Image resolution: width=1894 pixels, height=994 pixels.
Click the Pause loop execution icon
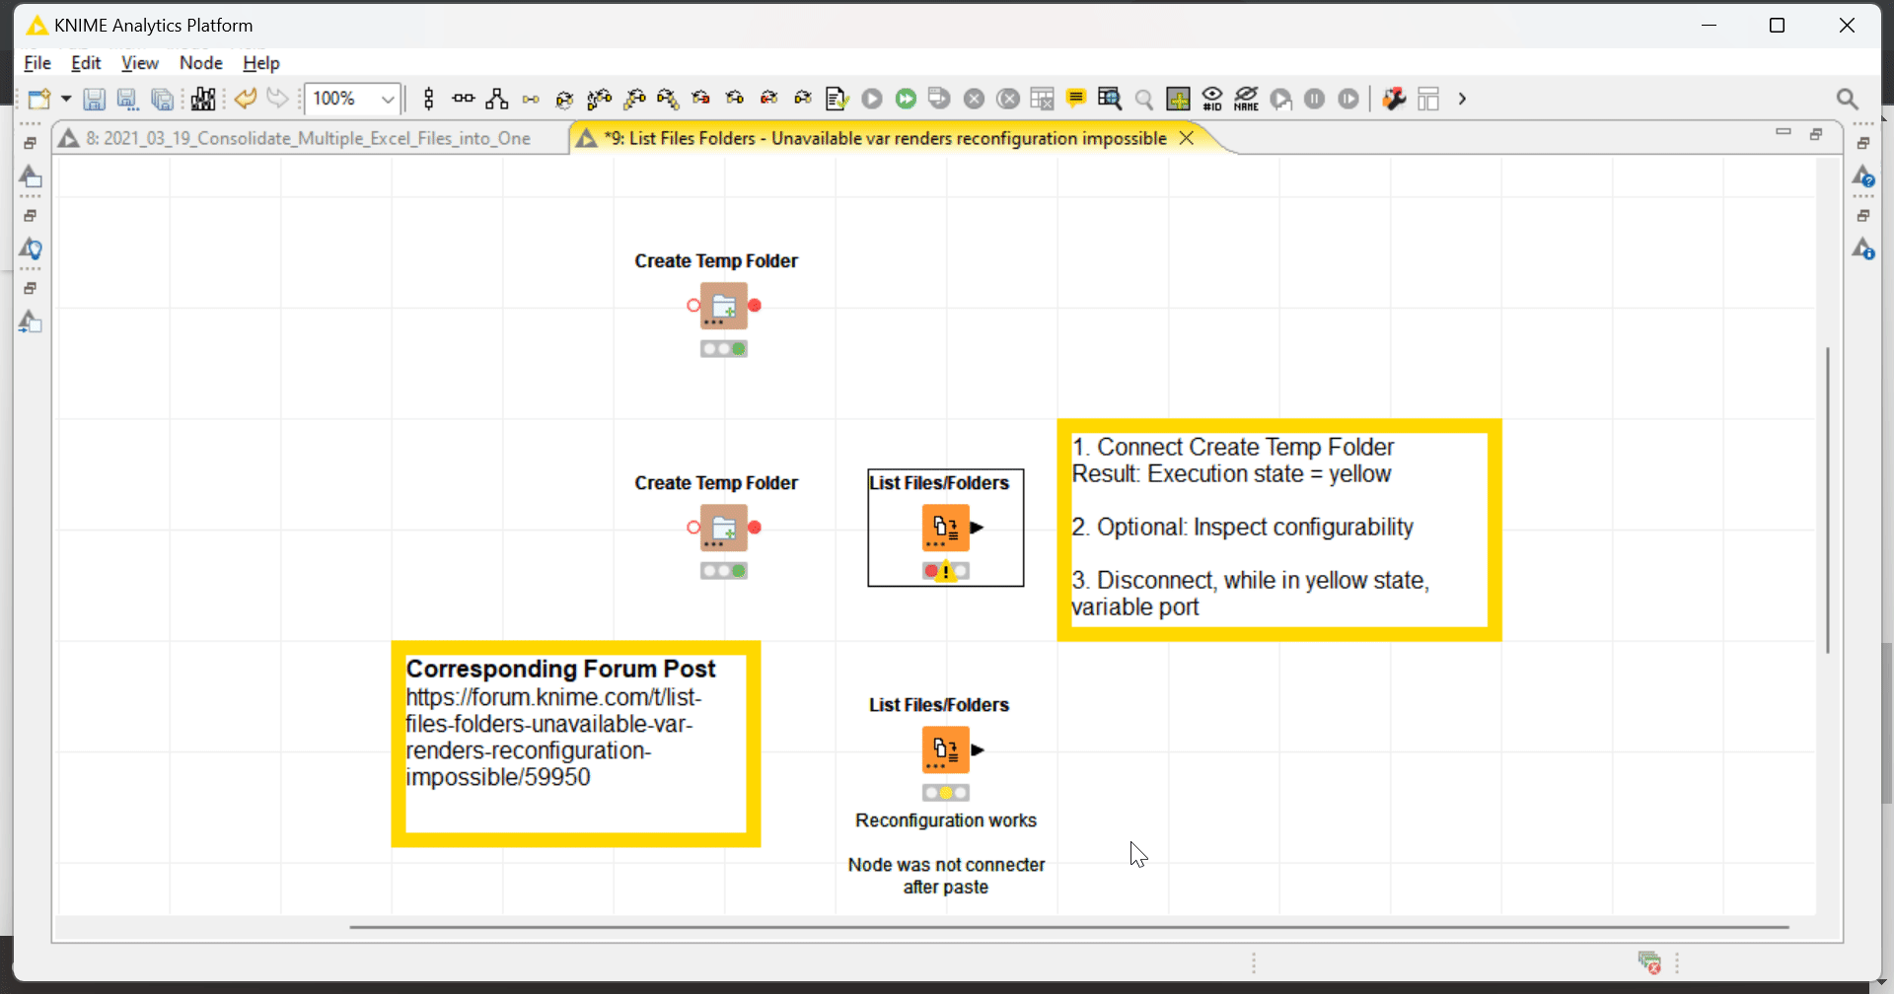[1314, 99]
